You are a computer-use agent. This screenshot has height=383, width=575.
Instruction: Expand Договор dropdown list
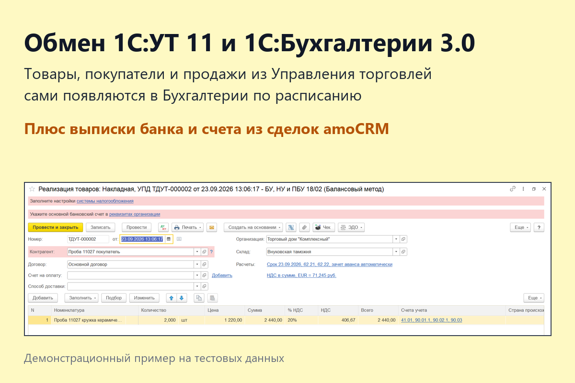[x=197, y=264]
